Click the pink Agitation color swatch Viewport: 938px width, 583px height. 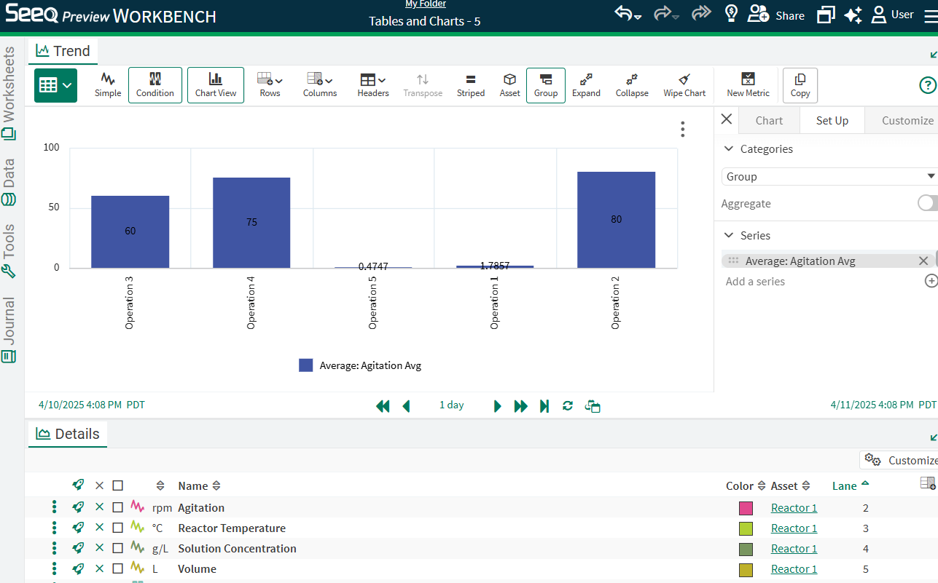[x=746, y=508]
